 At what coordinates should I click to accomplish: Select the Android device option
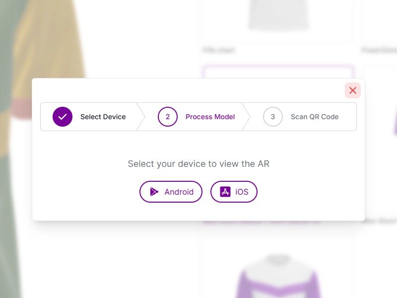(171, 192)
